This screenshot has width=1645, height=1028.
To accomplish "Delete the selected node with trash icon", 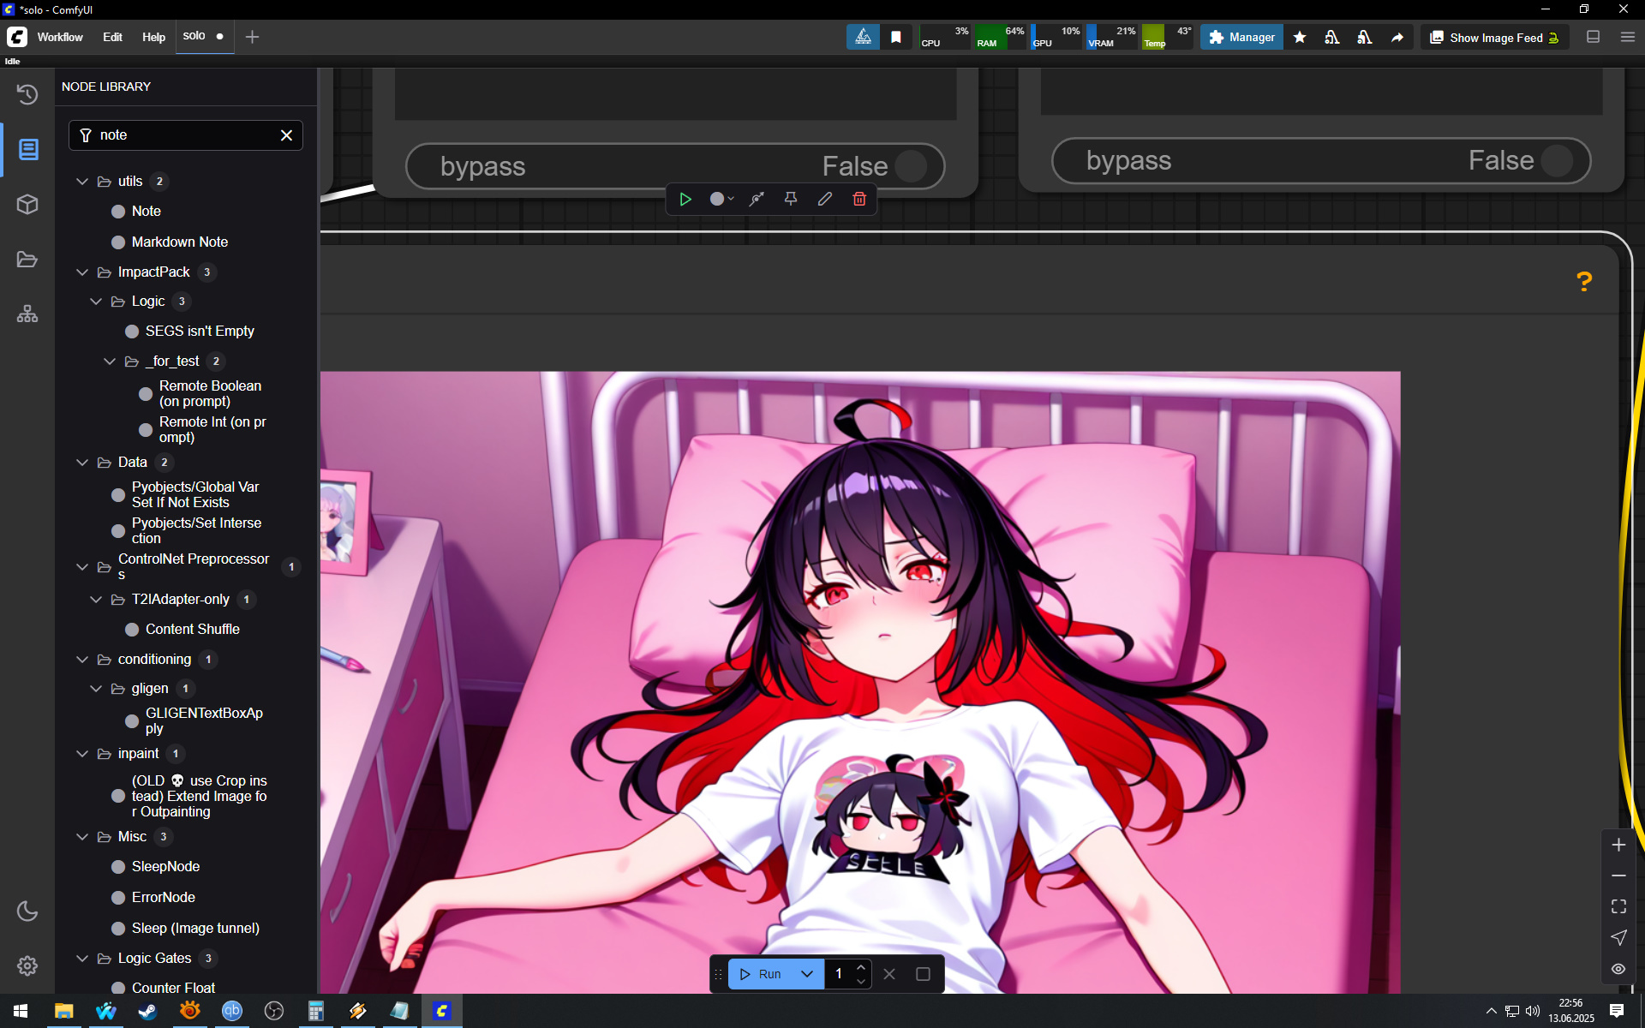I will (859, 199).
